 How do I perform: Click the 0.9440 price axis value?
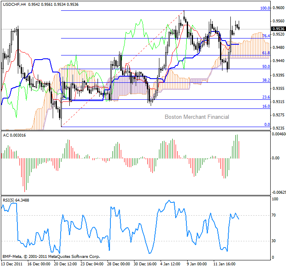point(279,61)
